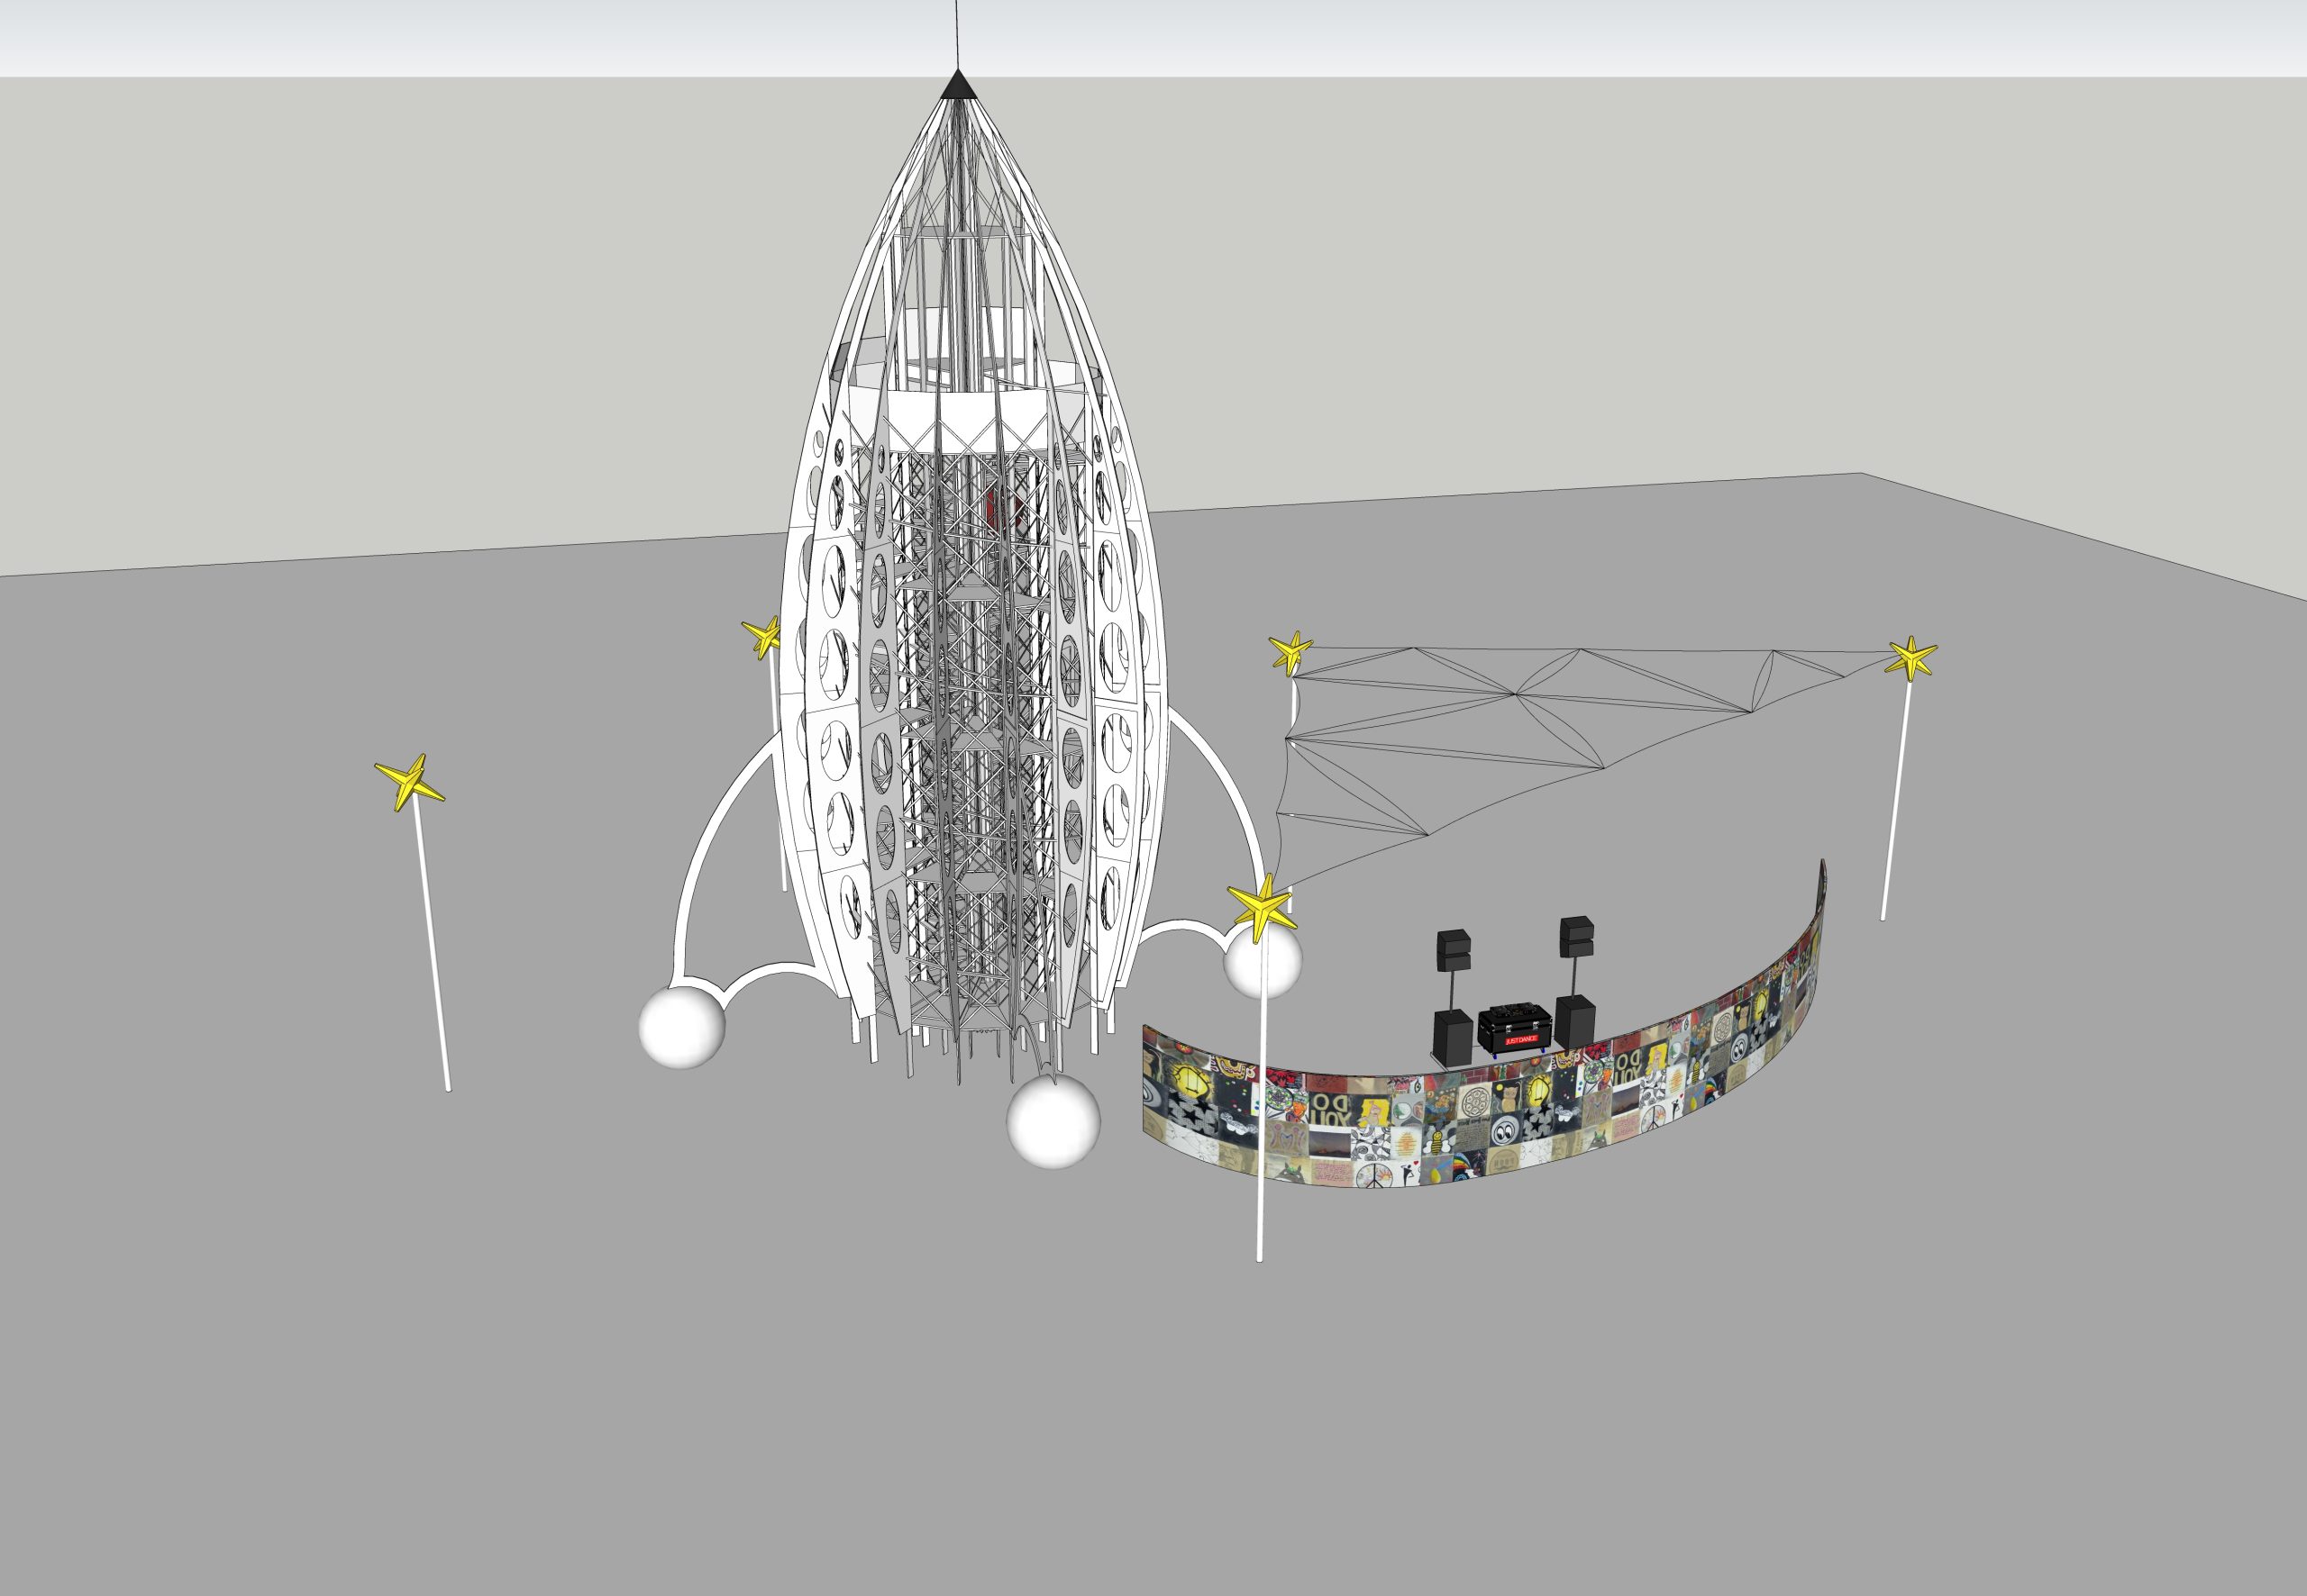Viewport: 2307px width, 1596px height.
Task: Select the red JUST DANCE sign on the case
Action: (x=1522, y=1040)
